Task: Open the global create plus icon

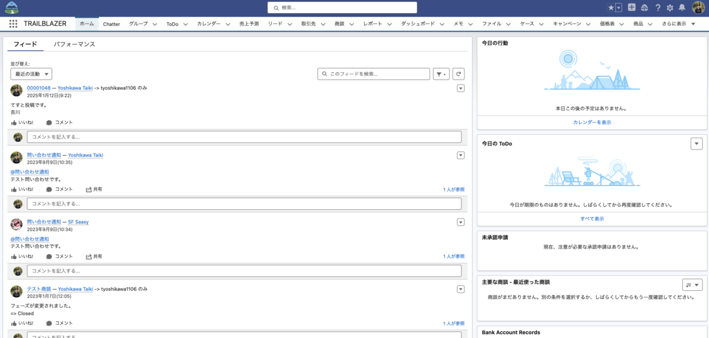Action: [632, 8]
